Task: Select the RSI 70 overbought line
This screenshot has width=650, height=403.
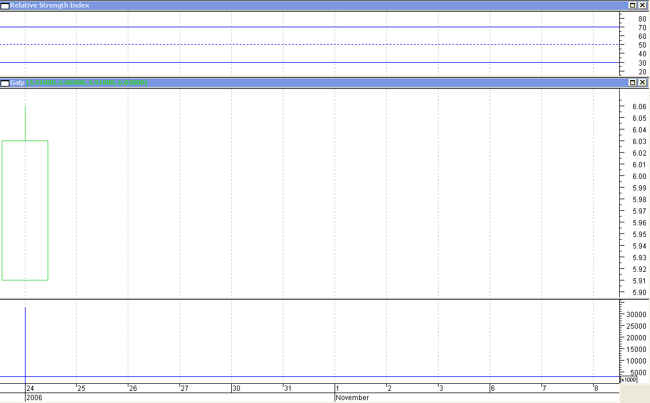Action: [x=310, y=27]
